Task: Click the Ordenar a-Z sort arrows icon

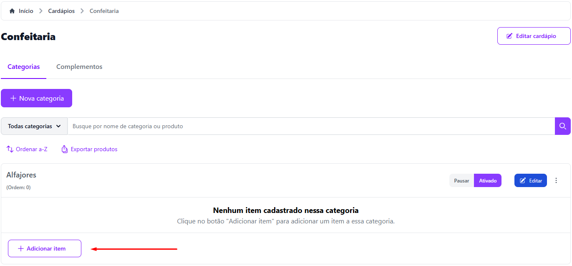Action: click(10, 149)
